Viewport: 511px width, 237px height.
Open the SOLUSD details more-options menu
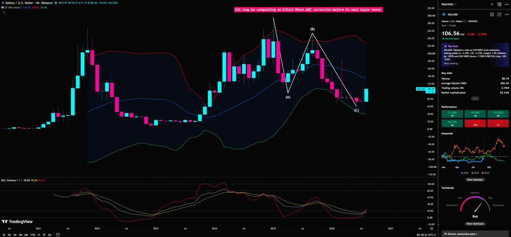(507, 15)
